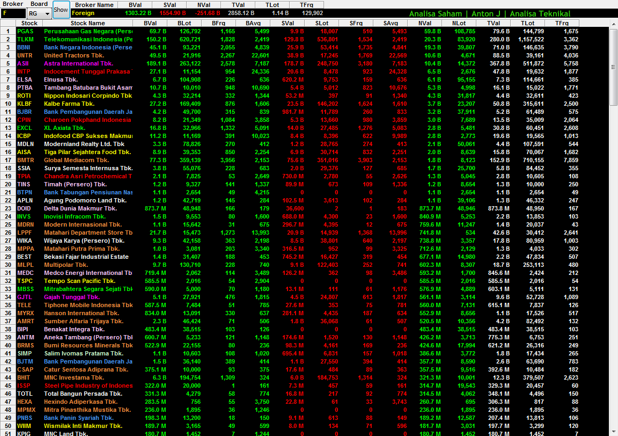Image resolution: width=618 pixels, height=436 pixels.
Task: Select the TPIA stock code
Action: [24, 176]
